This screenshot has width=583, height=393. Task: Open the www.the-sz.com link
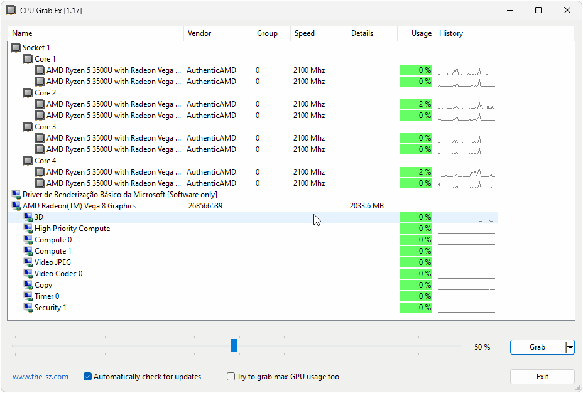[41, 377]
